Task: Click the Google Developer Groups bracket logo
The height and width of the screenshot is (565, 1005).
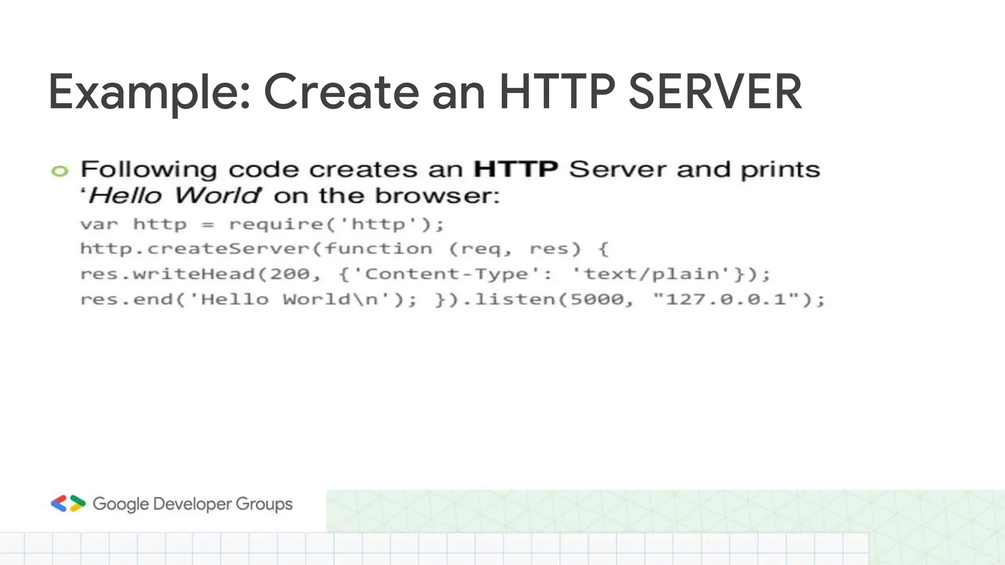Action: click(x=68, y=504)
